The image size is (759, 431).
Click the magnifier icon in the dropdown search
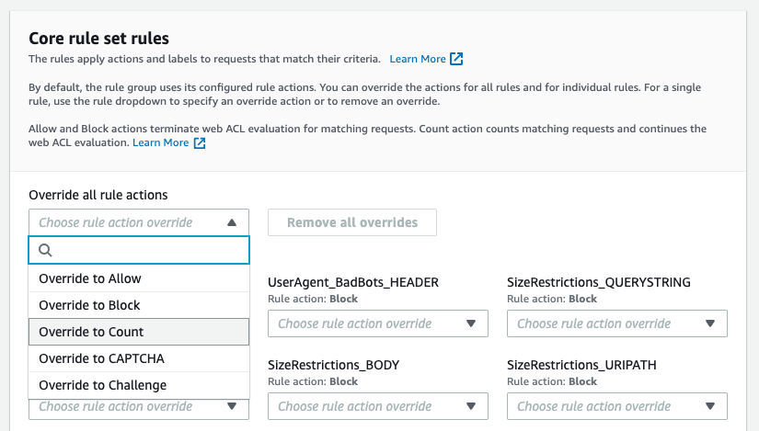tap(45, 250)
